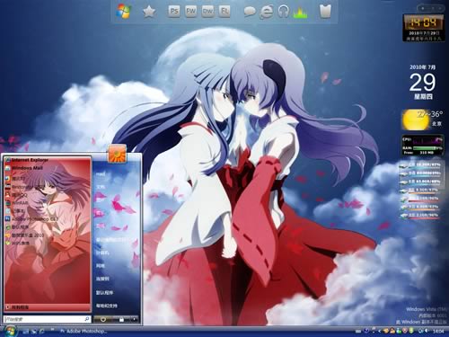Click the red shield tray icon
This screenshot has height=337, width=449.
coord(405,332)
